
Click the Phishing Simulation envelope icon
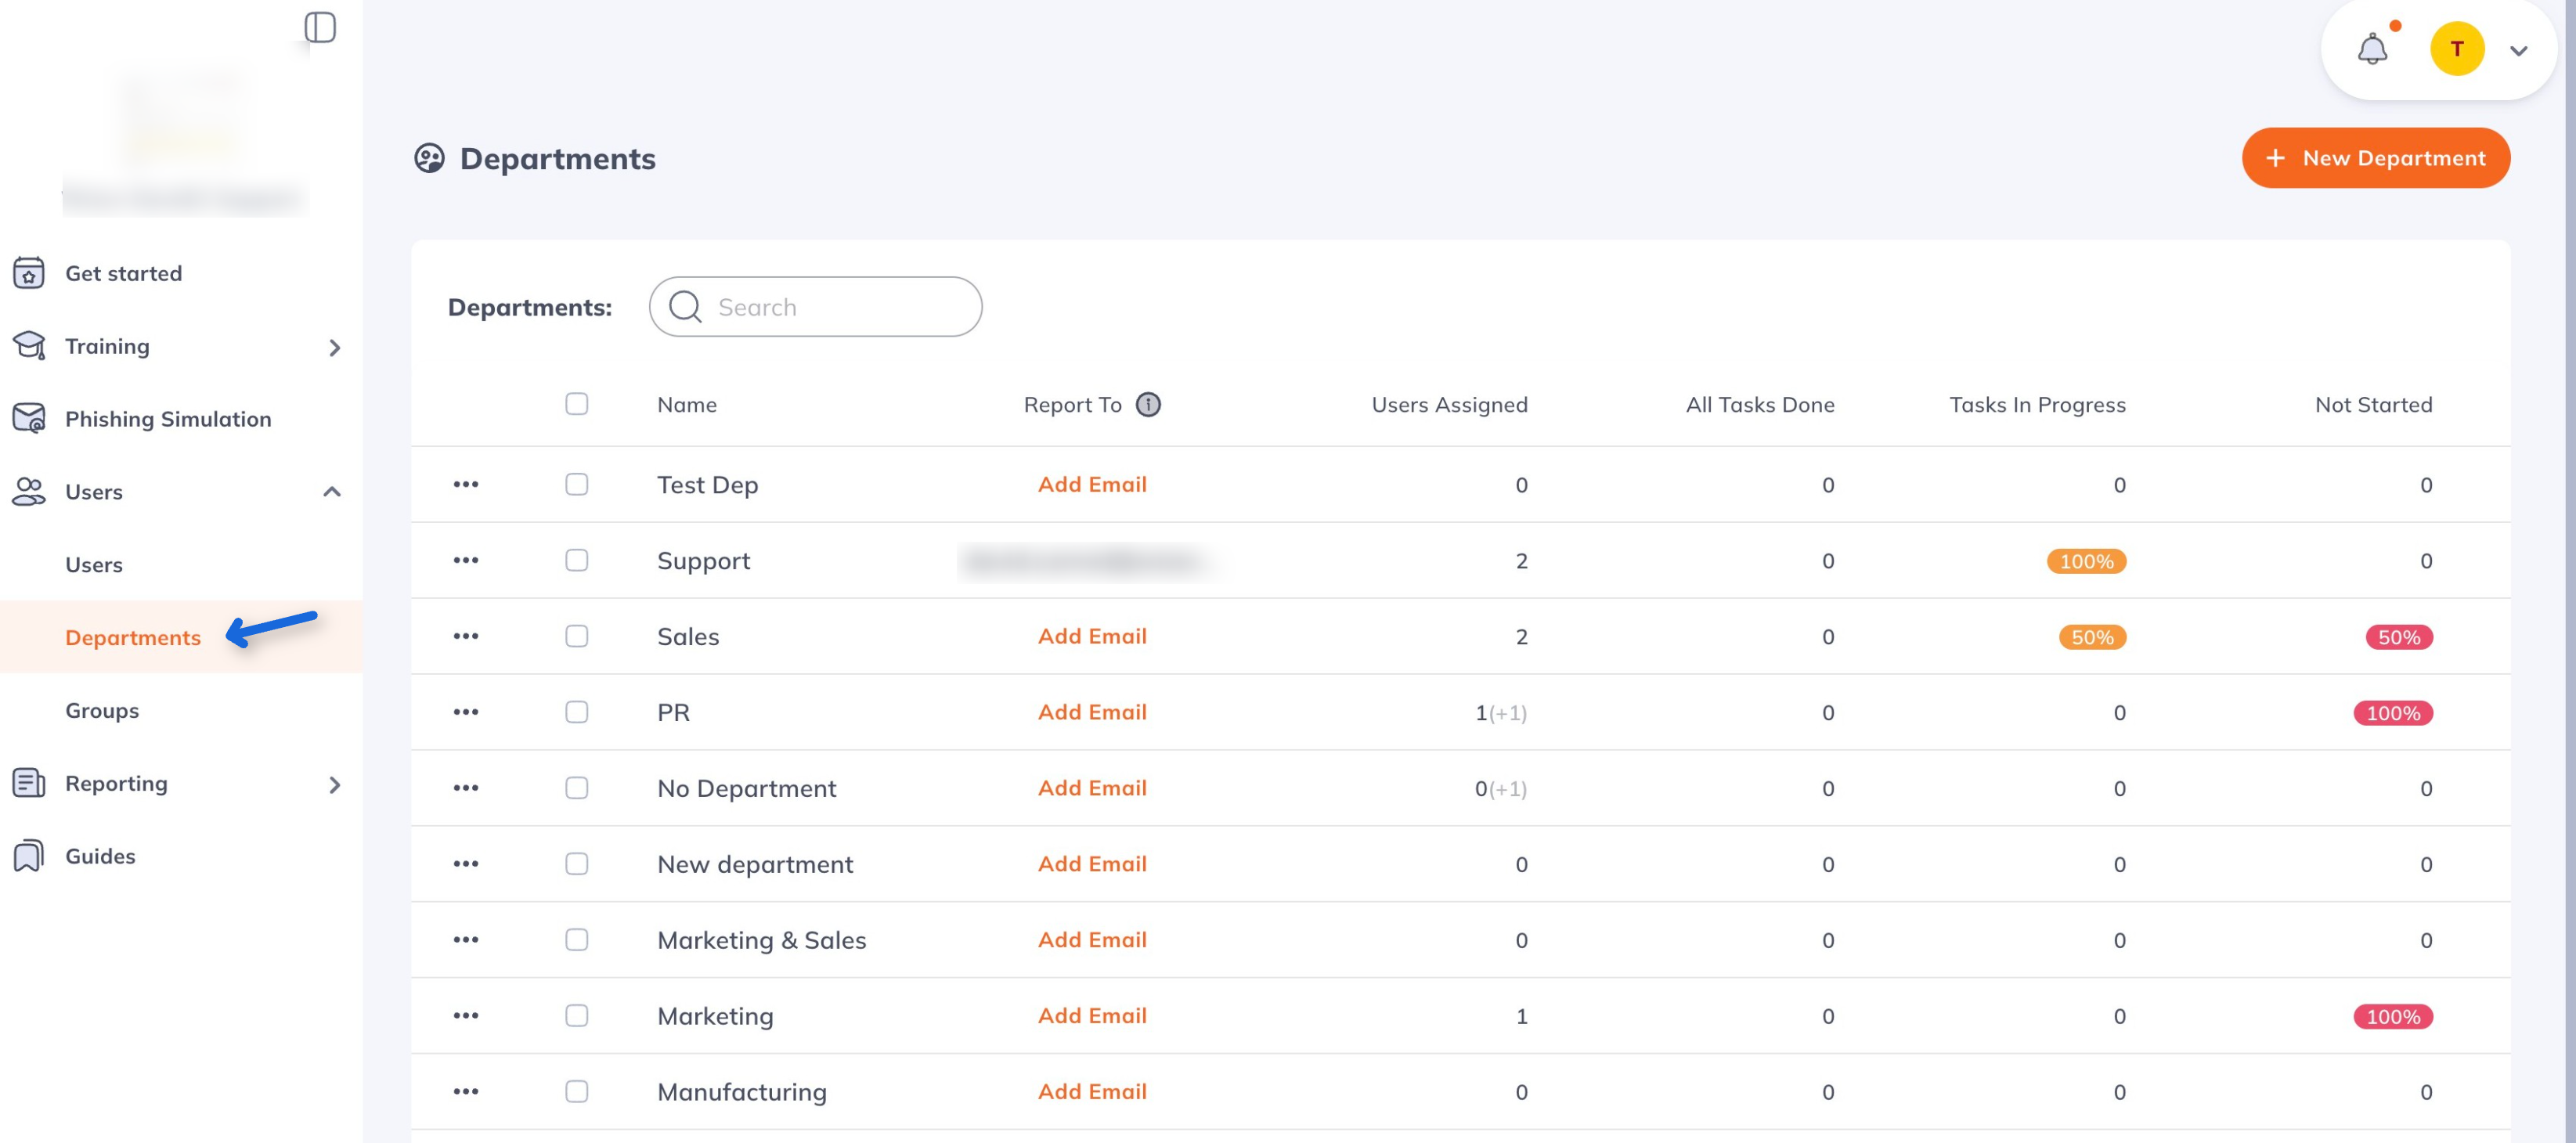[29, 418]
